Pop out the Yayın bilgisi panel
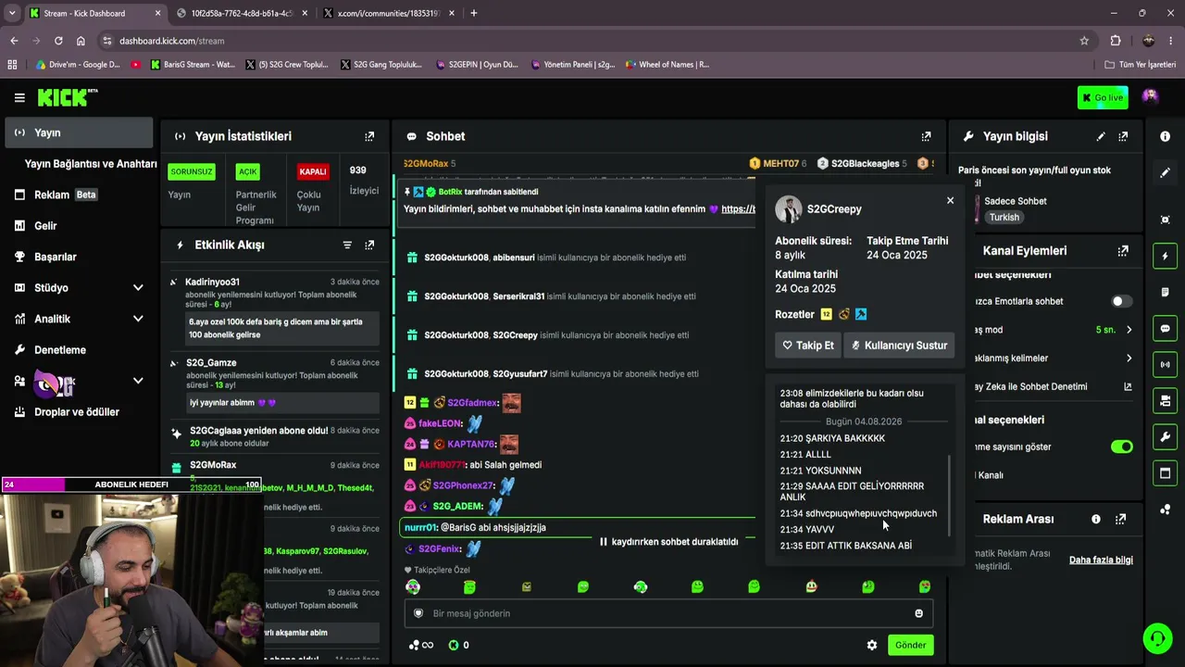Screen dimensions: 1185x667 coord(1123,136)
